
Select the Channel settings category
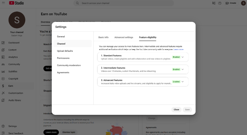pyautogui.click(x=73, y=44)
